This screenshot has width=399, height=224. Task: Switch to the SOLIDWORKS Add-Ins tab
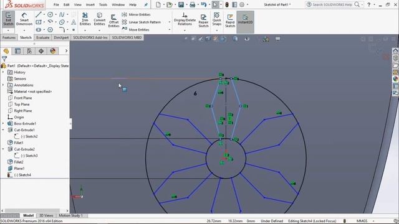(x=90, y=37)
